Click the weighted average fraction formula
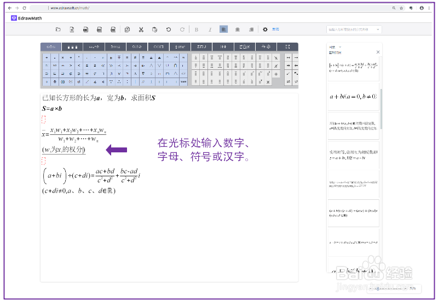Screen dimensions: 438x302 [74, 134]
